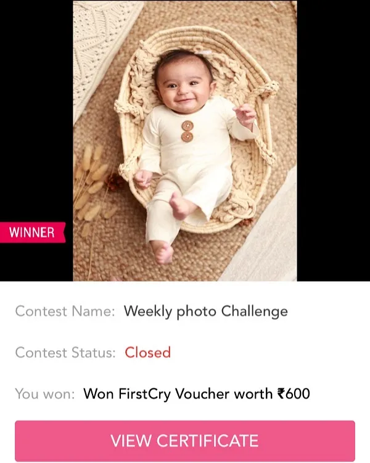This screenshot has width=370, height=463.
Task: Click the 'Contest Name:' label
Action: tap(65, 311)
